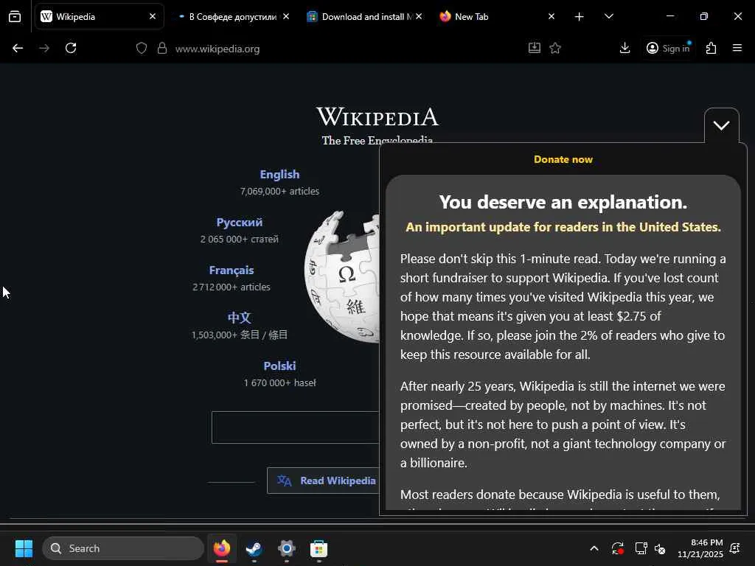
Task: Sign in to Firefox account
Action: click(x=668, y=48)
